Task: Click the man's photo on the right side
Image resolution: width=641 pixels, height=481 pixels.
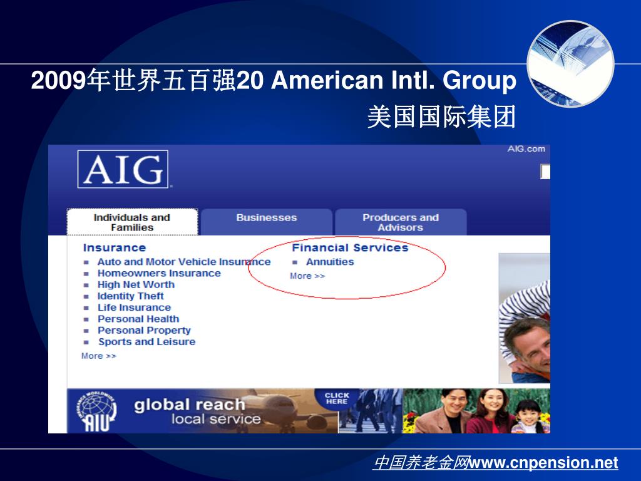Action: [x=525, y=318]
